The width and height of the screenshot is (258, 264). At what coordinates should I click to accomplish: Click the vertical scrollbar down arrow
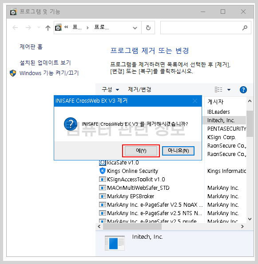[x=250, y=219]
